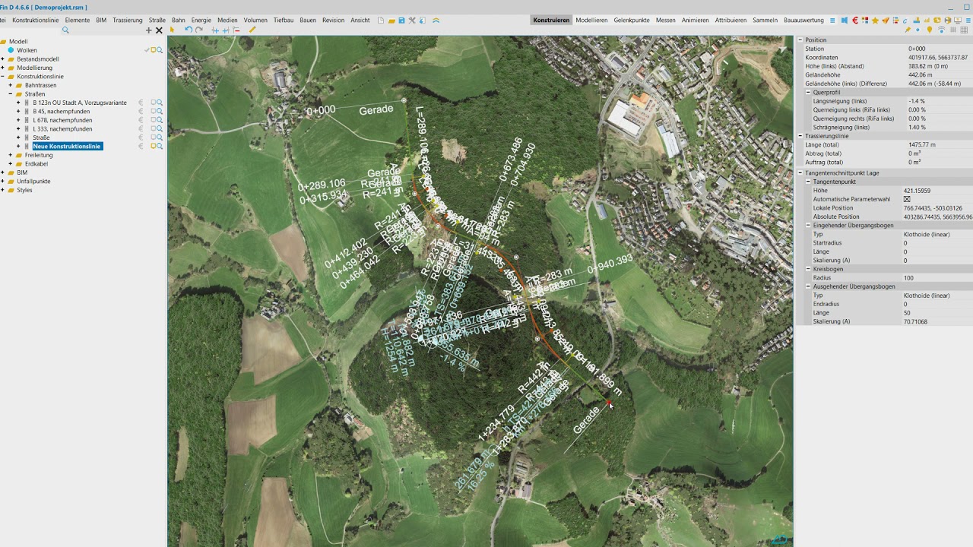Image resolution: width=973 pixels, height=547 pixels.
Task: Click the redo arrow
Action: 199,30
